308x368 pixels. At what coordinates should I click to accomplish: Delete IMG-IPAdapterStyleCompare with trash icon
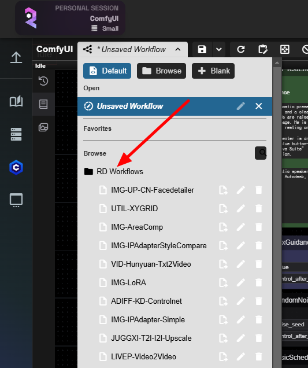click(259, 245)
